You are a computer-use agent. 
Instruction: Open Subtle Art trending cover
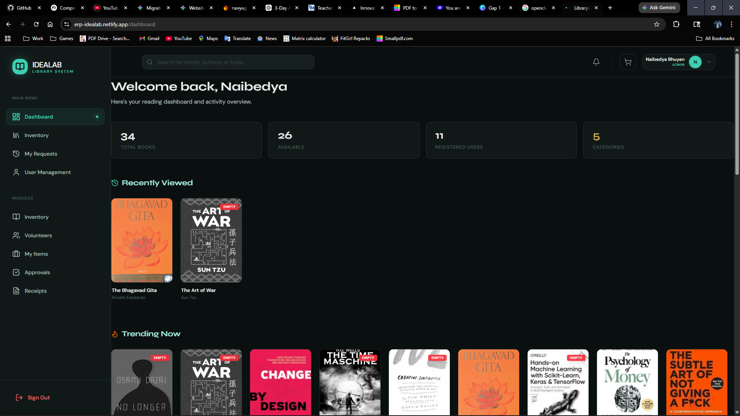click(x=697, y=382)
